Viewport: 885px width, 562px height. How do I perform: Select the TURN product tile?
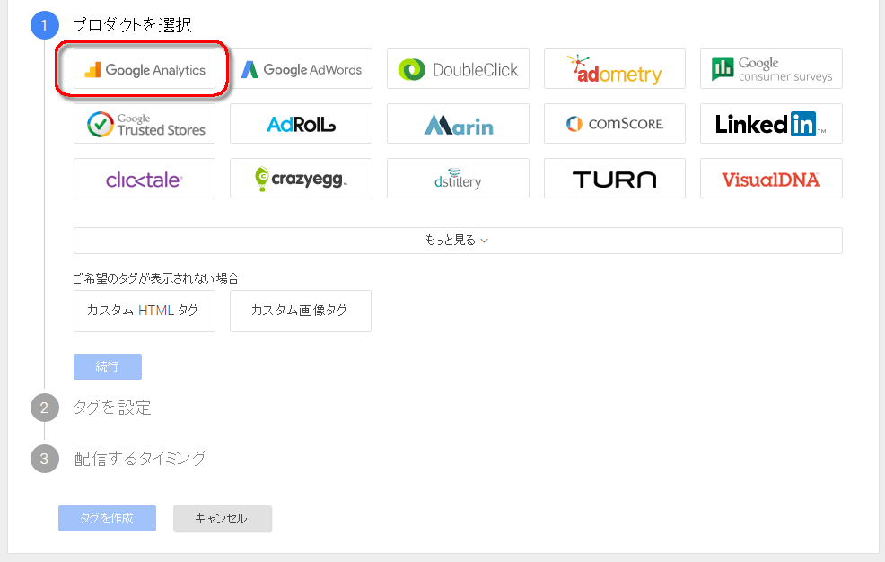[x=615, y=179]
